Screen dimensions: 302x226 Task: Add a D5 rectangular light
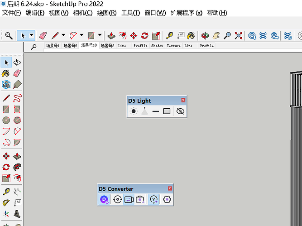167,111
